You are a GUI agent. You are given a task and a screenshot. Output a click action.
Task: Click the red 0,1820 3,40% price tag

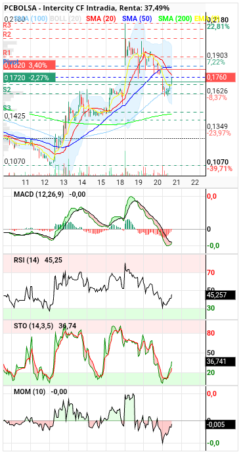coord(30,65)
